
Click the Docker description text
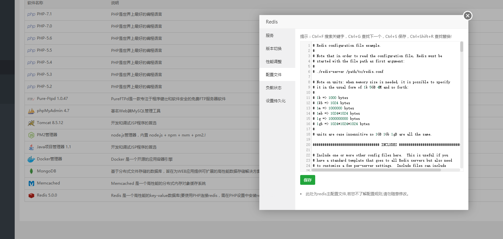coord(142,159)
